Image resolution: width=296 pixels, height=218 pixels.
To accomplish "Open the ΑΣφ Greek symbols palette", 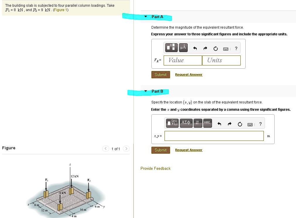I will [x=186, y=123].
